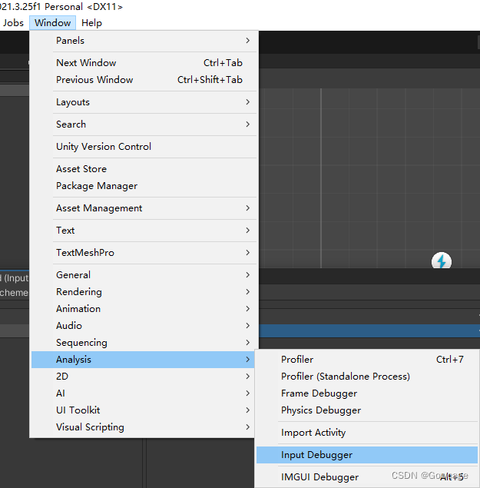The height and width of the screenshot is (488, 480).
Task: Expand the Visual Scripting submenu
Action: pyautogui.click(x=143, y=427)
